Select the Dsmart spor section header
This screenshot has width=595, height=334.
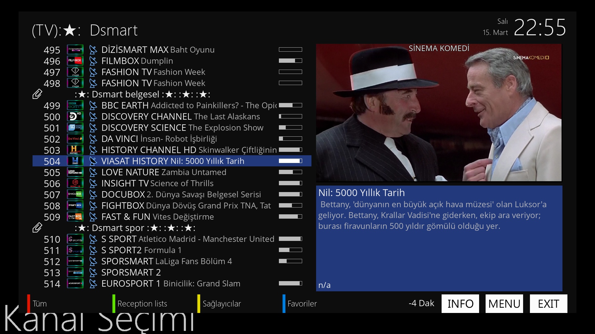click(172, 228)
